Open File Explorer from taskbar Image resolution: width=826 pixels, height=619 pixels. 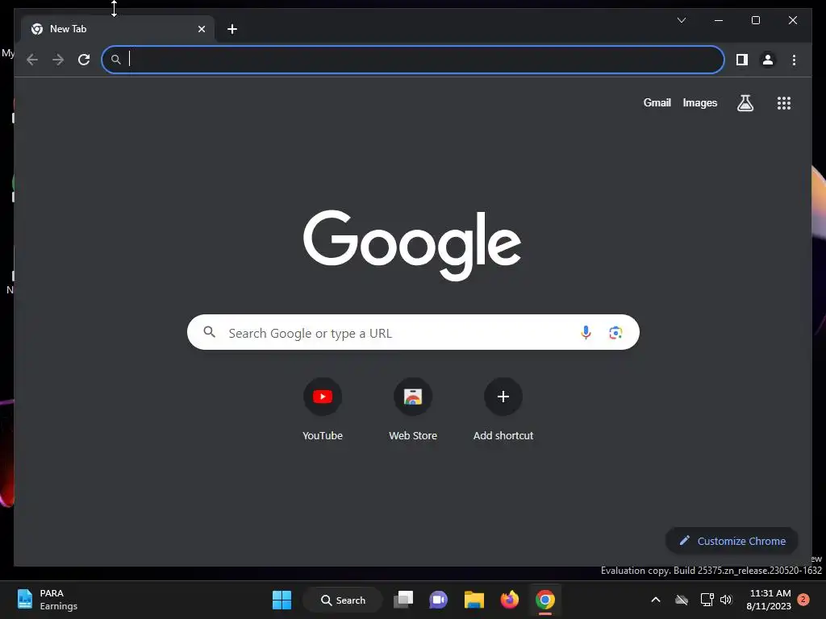pyautogui.click(x=474, y=600)
